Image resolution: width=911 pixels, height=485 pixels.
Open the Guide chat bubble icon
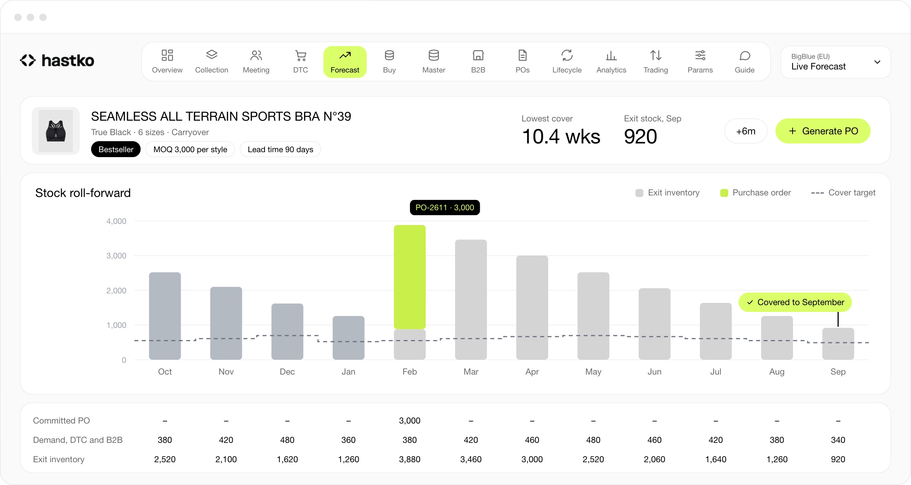click(x=744, y=55)
